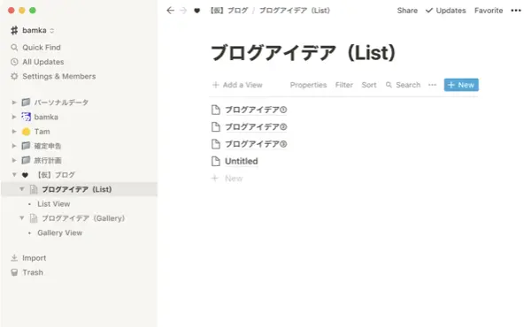The height and width of the screenshot is (327, 531).
Task: Open Settings & Members
Action: pos(59,76)
